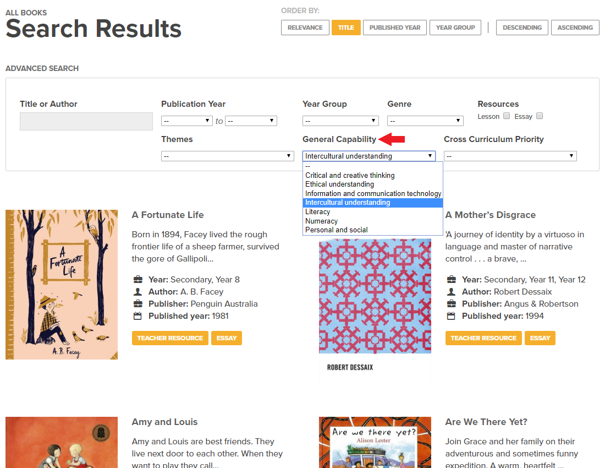Open the Amy and Louis title link
605x468 pixels.
(165, 422)
